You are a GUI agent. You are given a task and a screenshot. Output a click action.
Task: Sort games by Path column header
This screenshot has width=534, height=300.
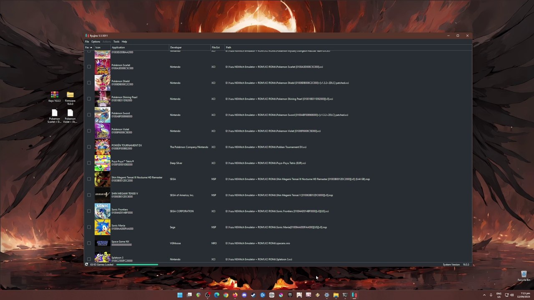[348, 47]
